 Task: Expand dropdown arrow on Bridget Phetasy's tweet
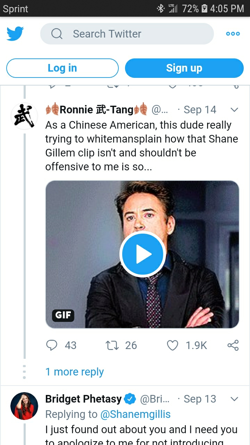[x=234, y=399]
